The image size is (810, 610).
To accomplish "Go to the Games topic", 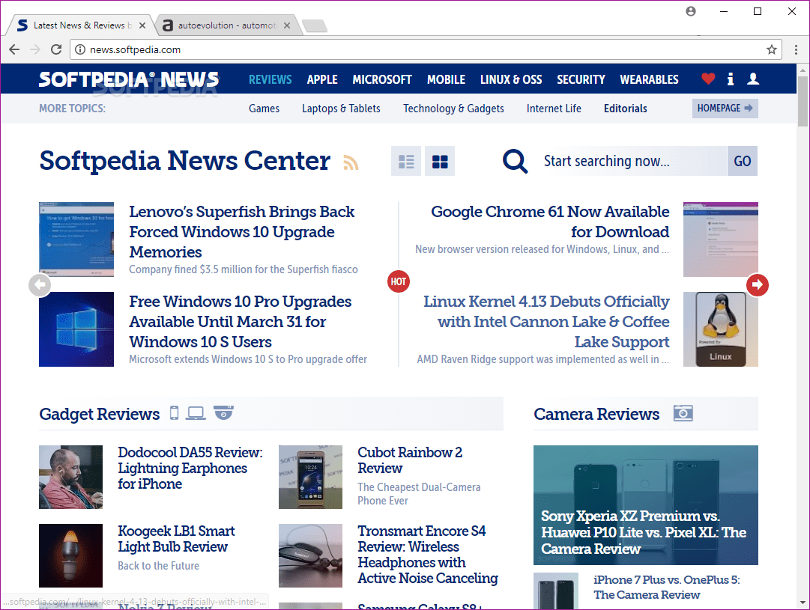I will click(264, 109).
